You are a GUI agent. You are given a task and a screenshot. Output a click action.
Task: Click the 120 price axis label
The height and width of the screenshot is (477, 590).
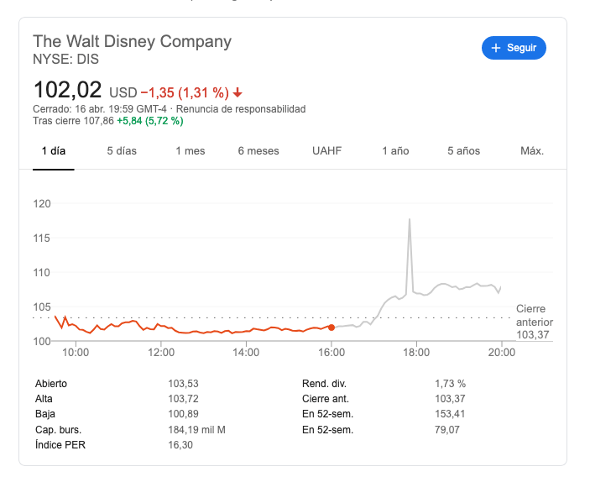[42, 204]
